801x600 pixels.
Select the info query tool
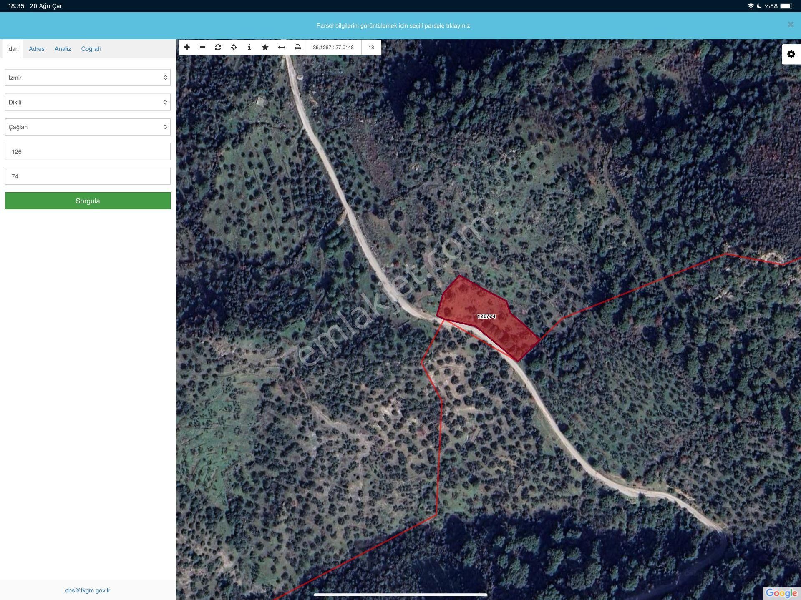(249, 47)
